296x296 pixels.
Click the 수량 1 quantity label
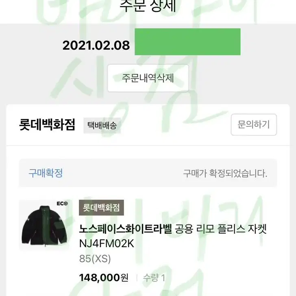coord(154,278)
